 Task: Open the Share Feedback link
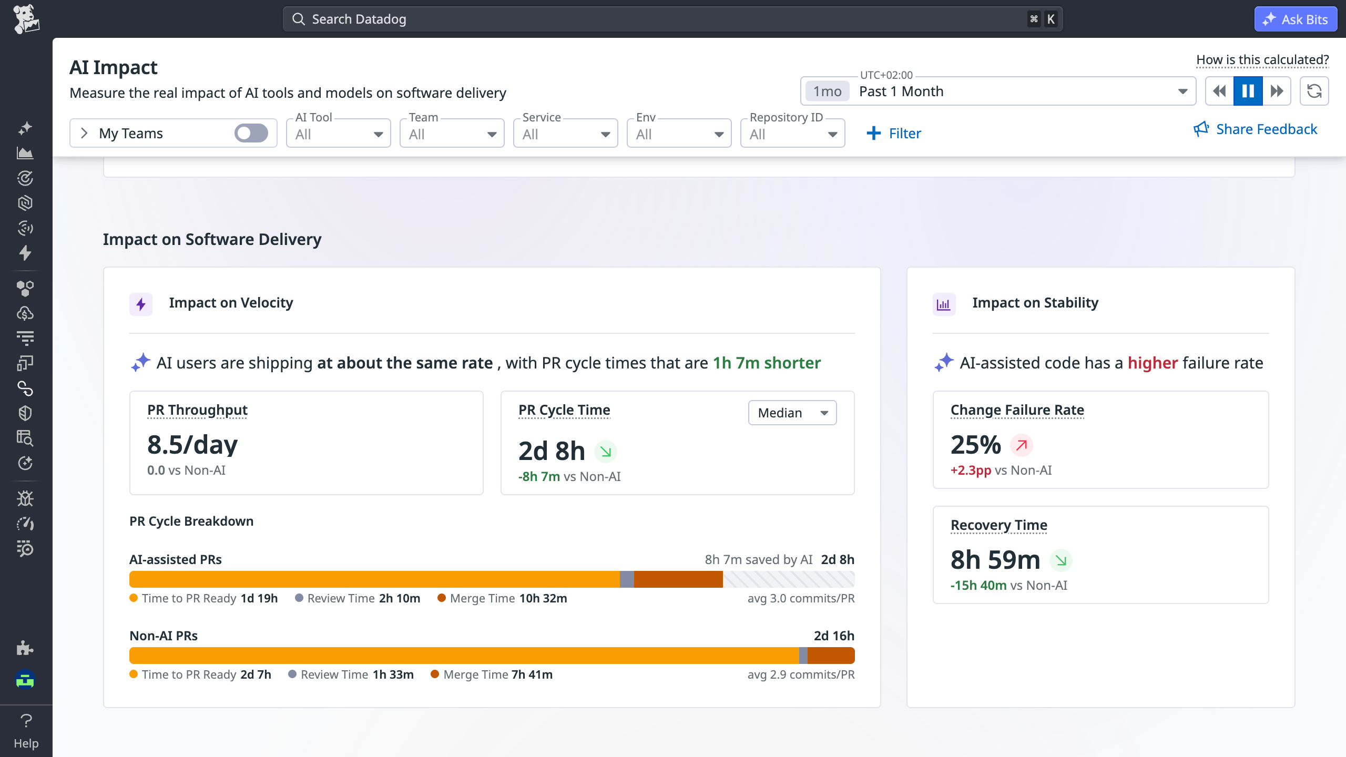click(x=1256, y=129)
